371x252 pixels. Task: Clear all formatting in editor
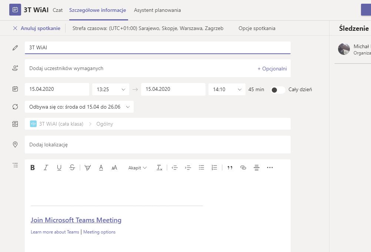(160, 168)
